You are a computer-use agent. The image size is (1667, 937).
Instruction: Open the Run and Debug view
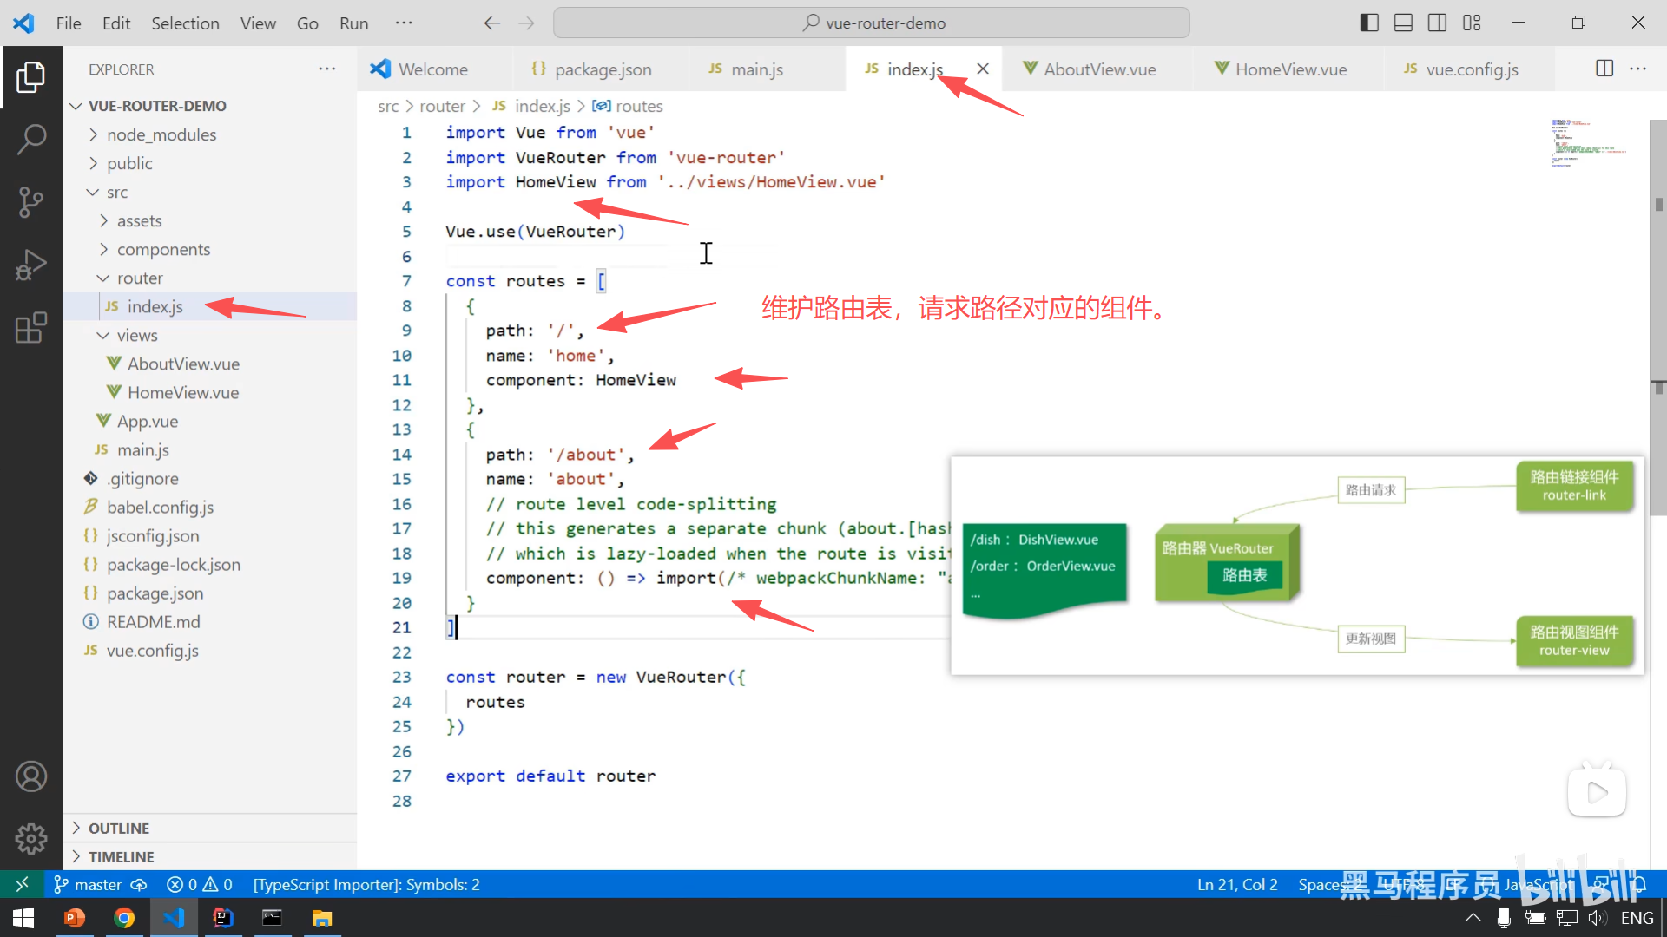pos(31,265)
